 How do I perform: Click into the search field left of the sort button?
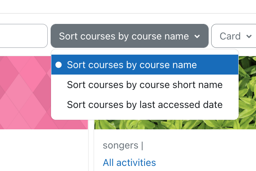[24, 36]
